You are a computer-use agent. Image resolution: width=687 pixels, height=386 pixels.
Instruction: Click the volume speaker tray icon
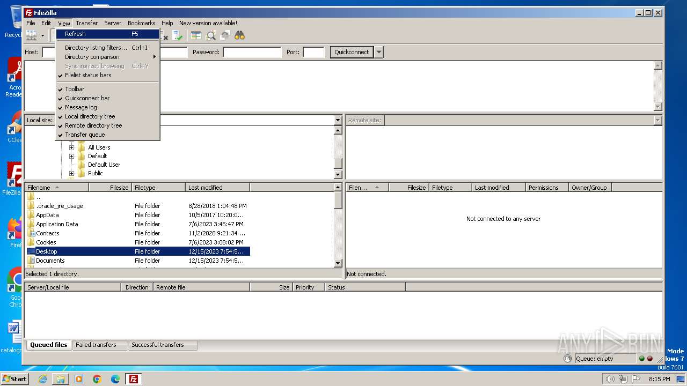(610, 379)
